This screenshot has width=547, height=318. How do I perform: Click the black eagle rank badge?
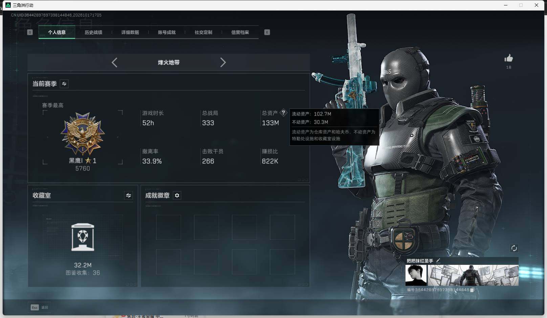[x=83, y=134]
